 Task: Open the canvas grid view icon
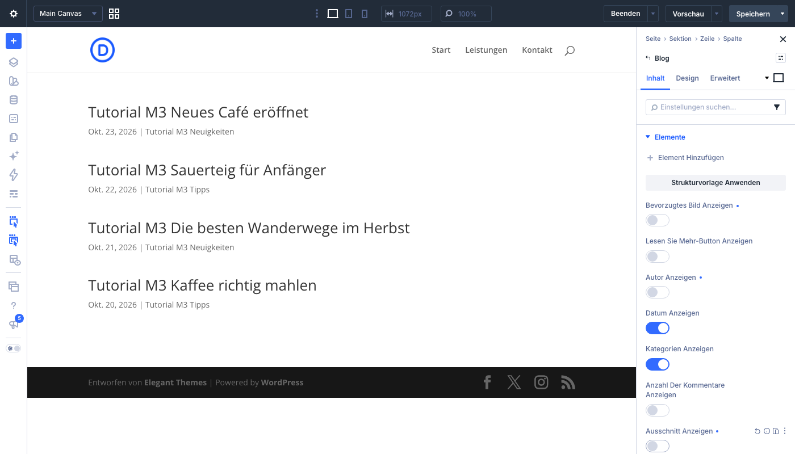(114, 14)
